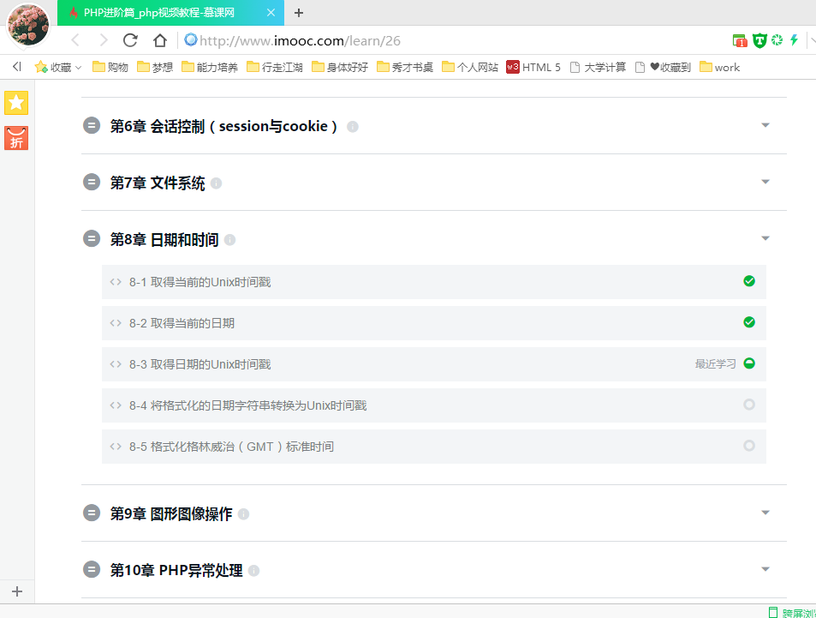The image size is (816, 618).
Task: Click the address bar showing imooc.com/learn/26
Action: pos(300,40)
